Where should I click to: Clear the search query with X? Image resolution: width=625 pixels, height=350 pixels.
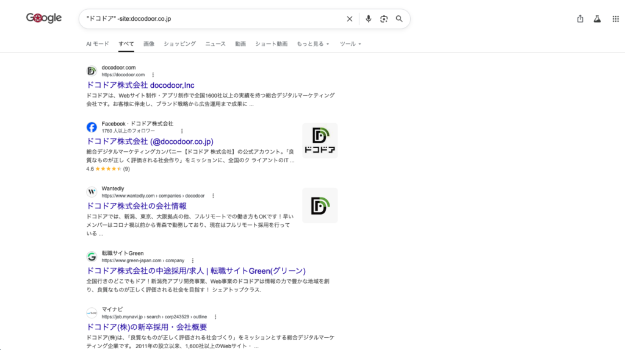point(350,19)
